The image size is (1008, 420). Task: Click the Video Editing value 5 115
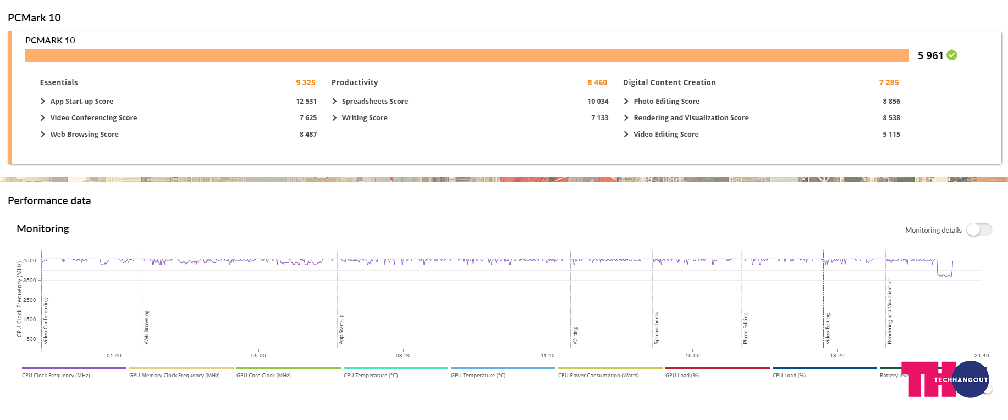tap(891, 135)
